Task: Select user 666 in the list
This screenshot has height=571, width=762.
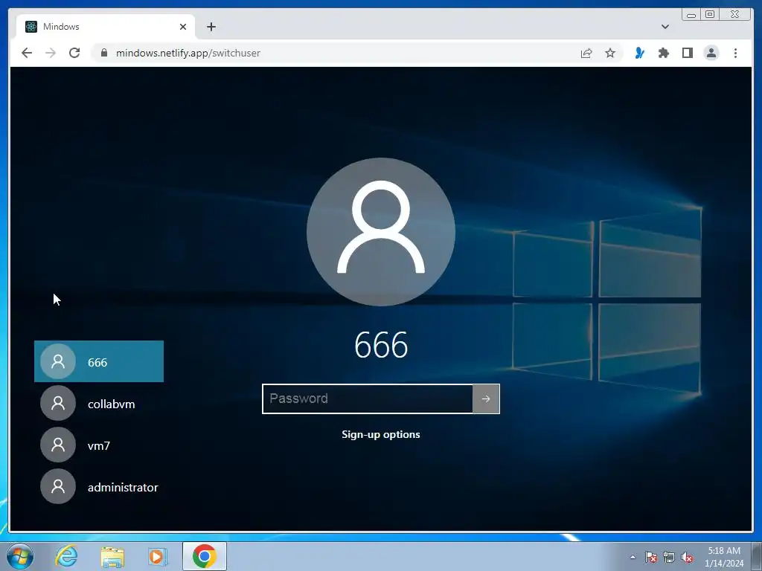Action: coord(99,361)
